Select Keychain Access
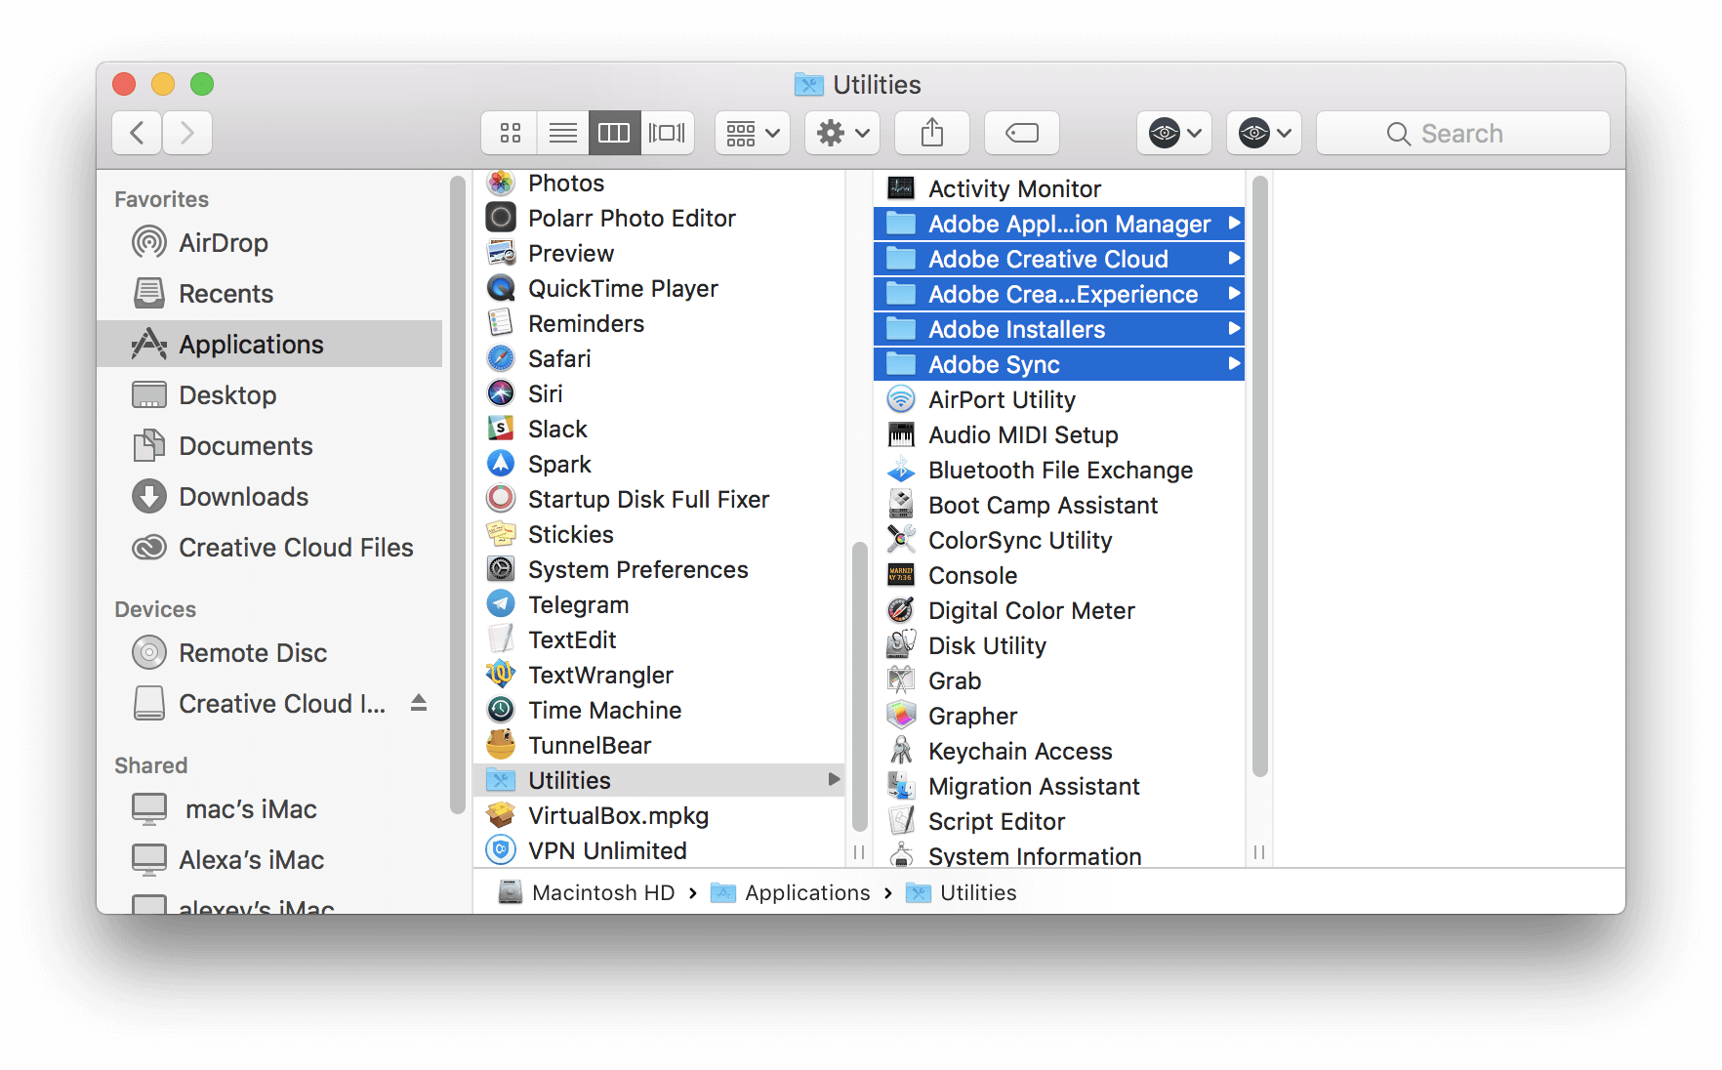This screenshot has width=1722, height=1070. click(1059, 751)
